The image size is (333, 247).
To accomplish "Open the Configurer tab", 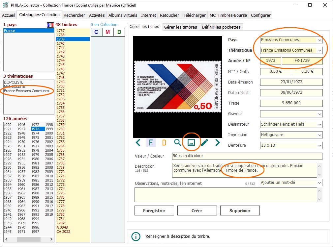I will (x=261, y=15).
